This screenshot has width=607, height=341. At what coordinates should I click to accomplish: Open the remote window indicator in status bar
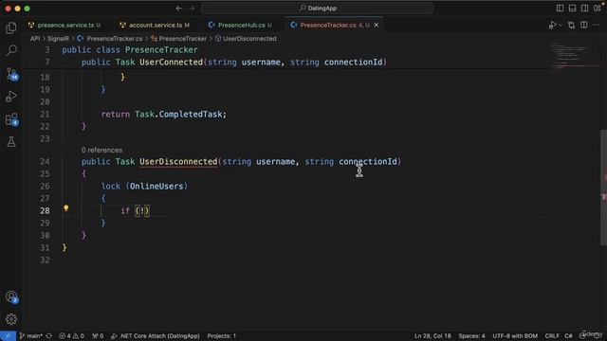click(8, 336)
